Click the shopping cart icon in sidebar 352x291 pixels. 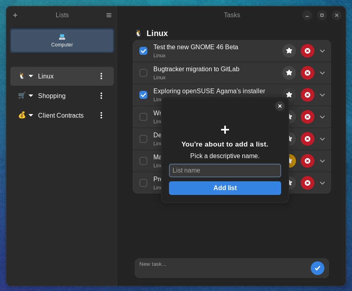point(22,95)
